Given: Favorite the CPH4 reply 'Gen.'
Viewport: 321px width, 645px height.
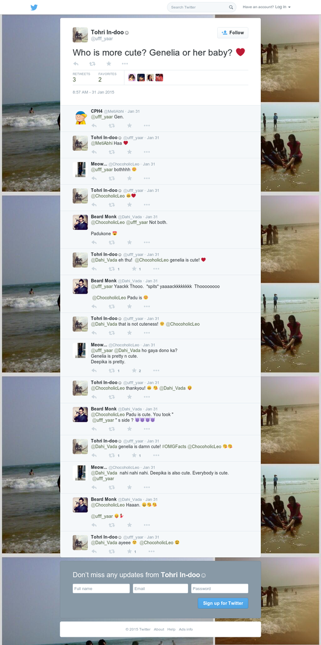Looking at the screenshot, I should [130, 126].
